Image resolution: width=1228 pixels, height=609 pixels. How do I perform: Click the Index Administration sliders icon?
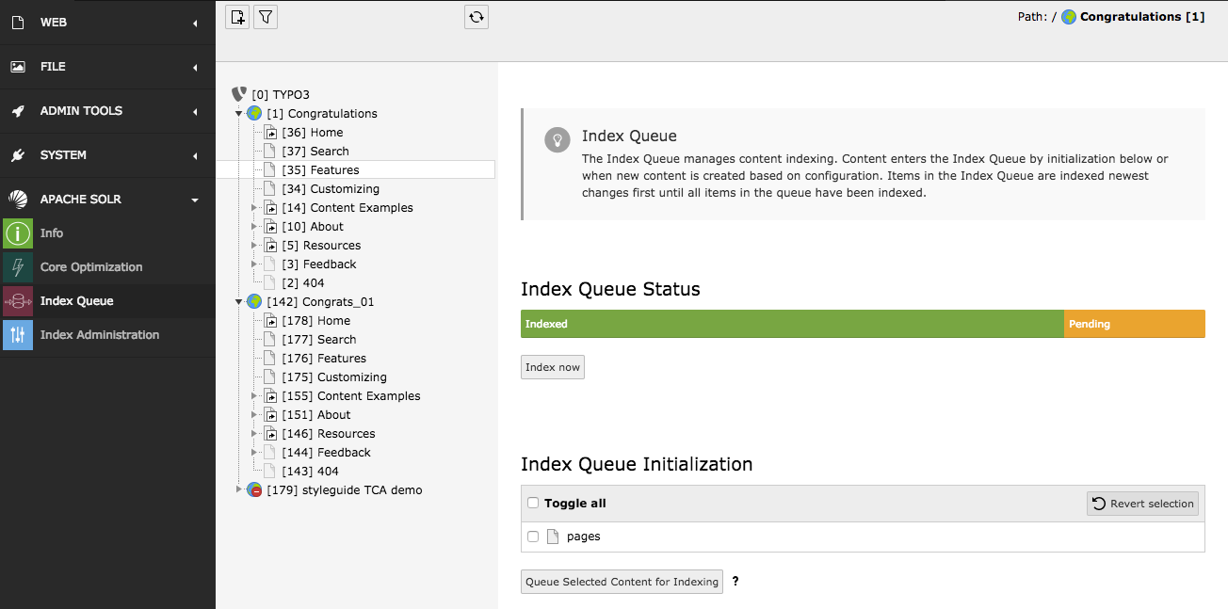point(18,335)
